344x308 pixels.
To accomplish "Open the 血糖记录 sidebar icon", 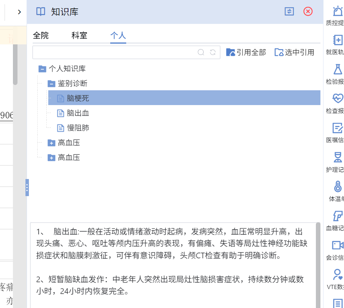I will tap(337, 216).
